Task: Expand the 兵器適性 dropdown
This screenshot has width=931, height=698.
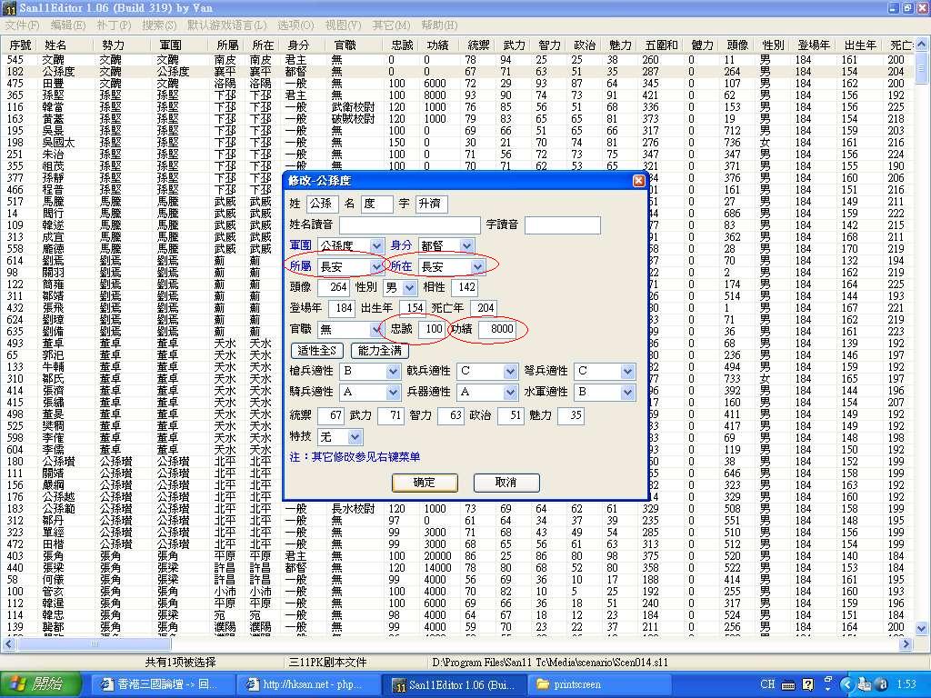Action: point(510,393)
